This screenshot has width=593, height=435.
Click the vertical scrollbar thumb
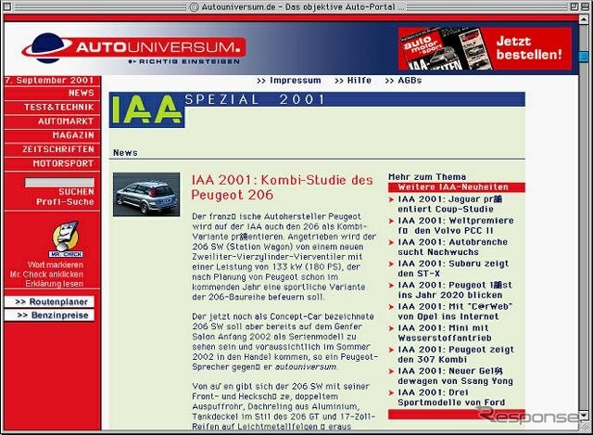pos(584,57)
